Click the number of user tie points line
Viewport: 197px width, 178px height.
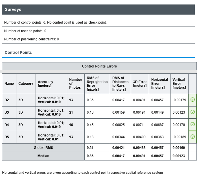click(x=25, y=31)
